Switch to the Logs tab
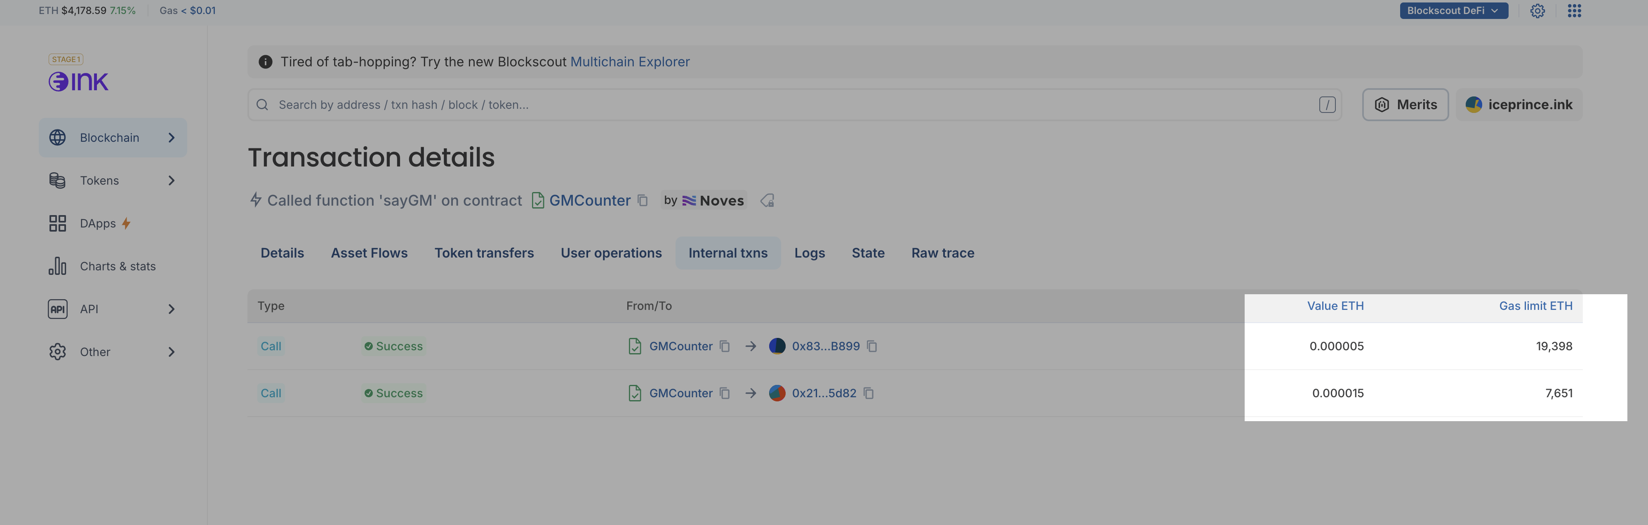This screenshot has width=1648, height=525. [x=809, y=253]
